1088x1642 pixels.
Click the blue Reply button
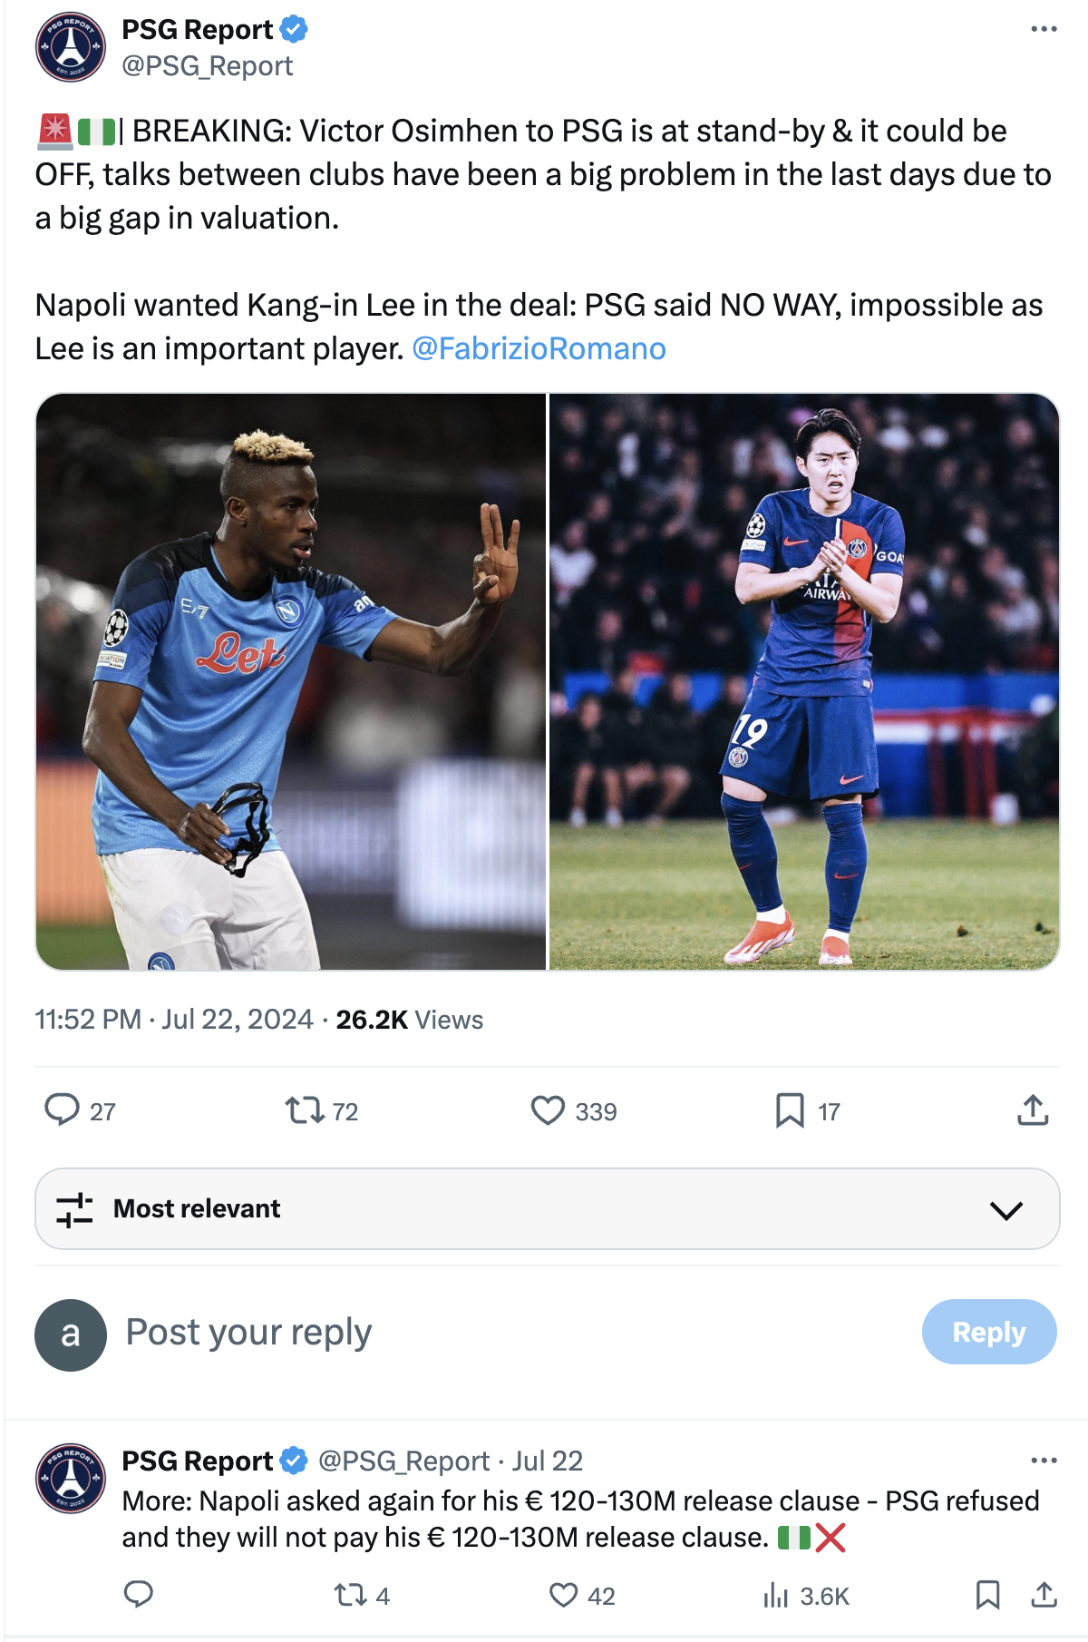click(x=989, y=1332)
